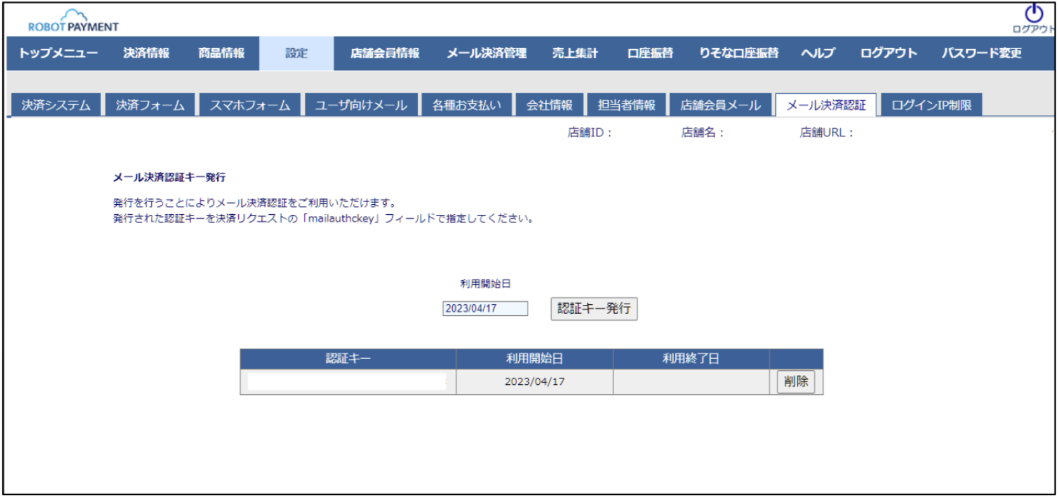This screenshot has height=497, width=1058.
Task: Select the ユーザ向けメール tab
Action: point(361,105)
